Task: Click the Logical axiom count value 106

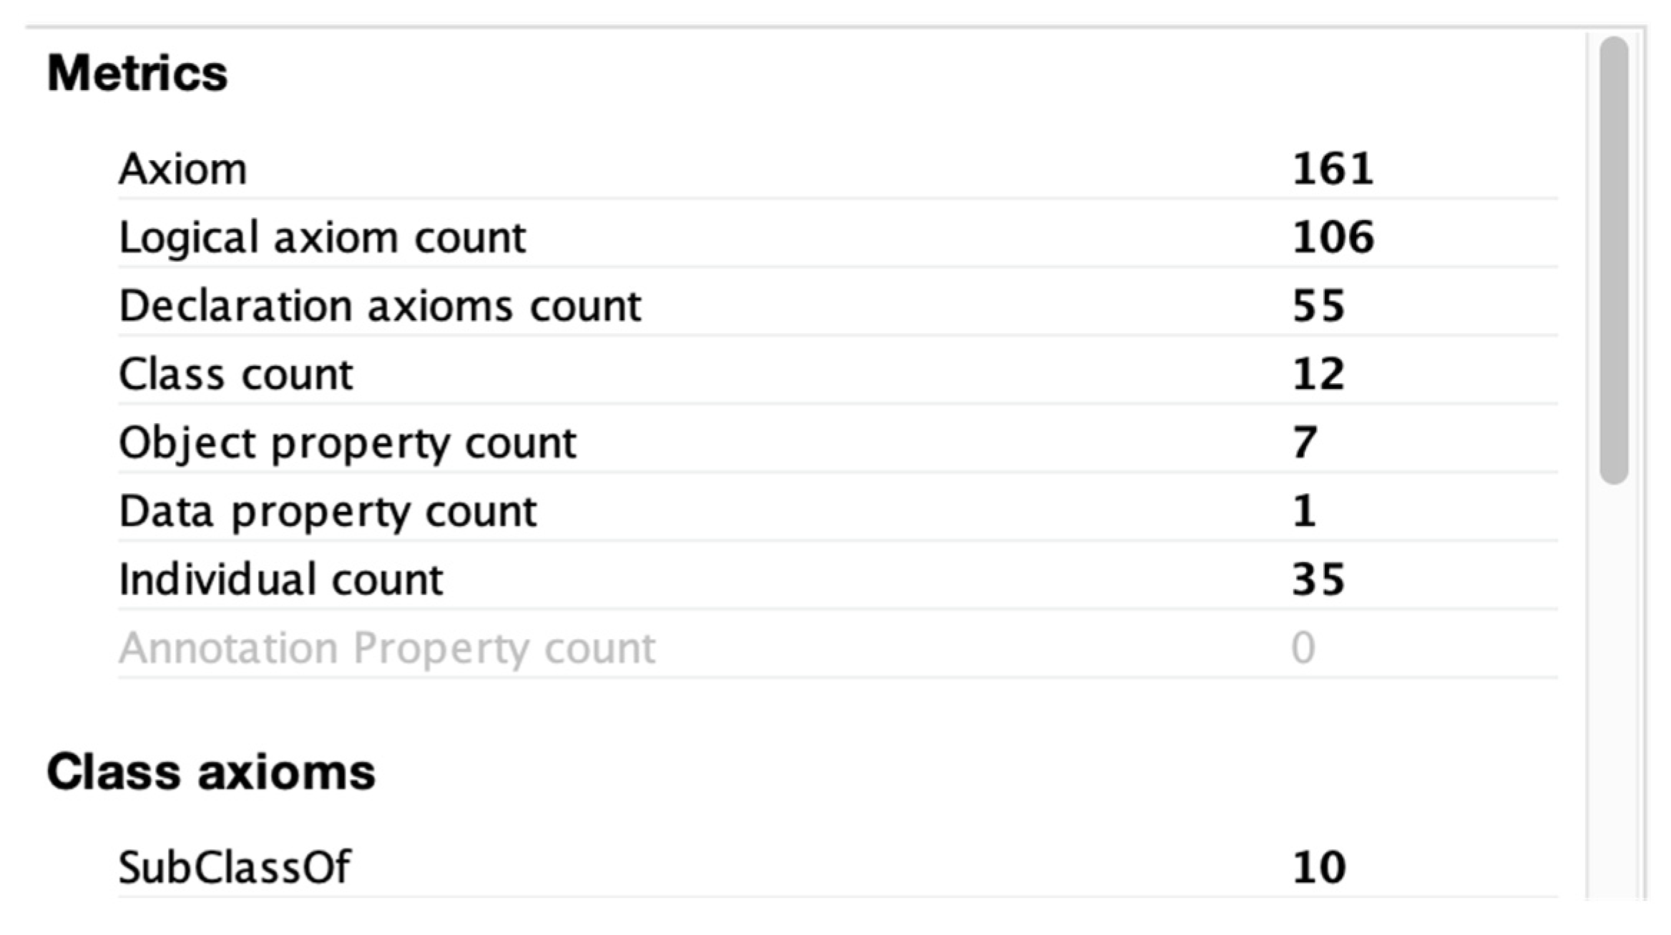Action: click(x=1332, y=237)
